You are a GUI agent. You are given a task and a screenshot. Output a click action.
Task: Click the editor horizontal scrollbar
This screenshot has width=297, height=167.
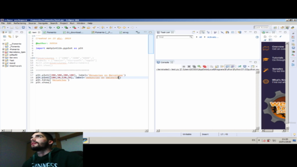pyautogui.click(x=92, y=131)
